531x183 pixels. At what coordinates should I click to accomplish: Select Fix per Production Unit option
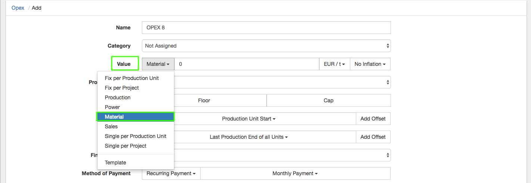(132, 78)
